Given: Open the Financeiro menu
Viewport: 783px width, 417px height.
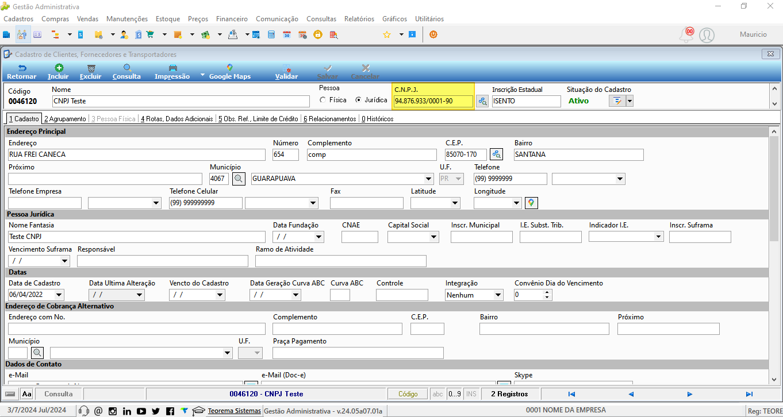Looking at the screenshot, I should 232,19.
